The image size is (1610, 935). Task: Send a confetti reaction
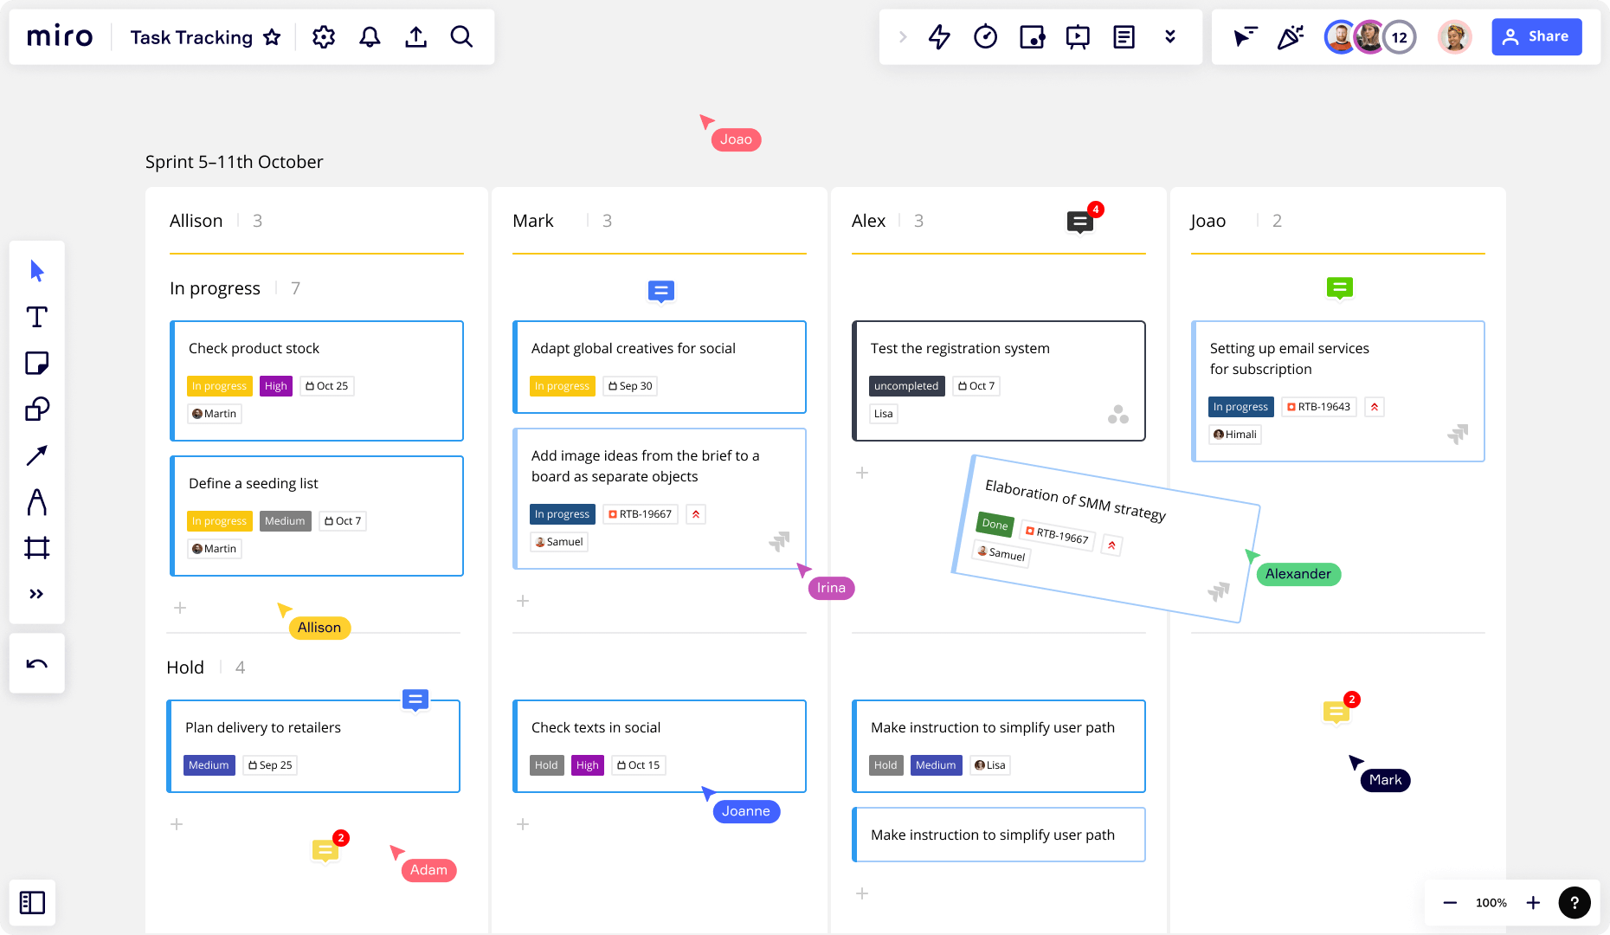[1290, 36]
